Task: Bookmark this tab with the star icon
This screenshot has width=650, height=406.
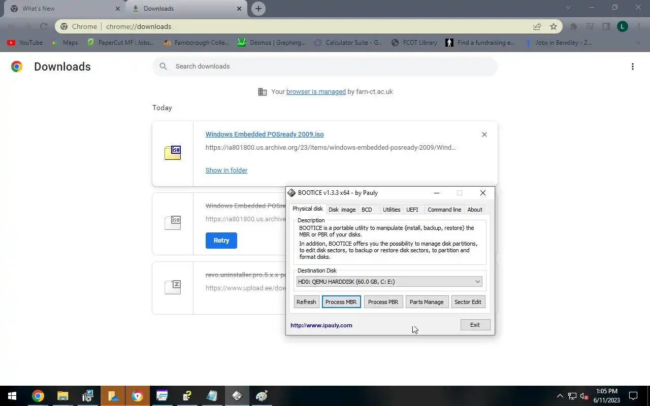Action: point(554,26)
